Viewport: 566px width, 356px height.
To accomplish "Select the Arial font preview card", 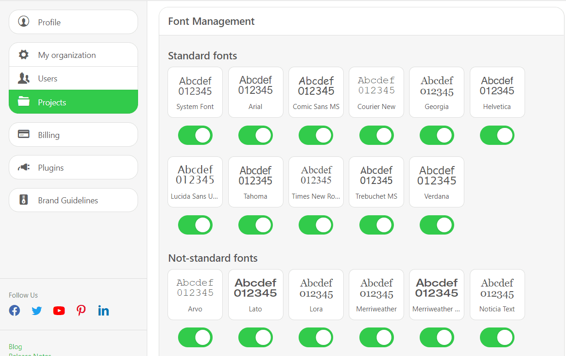I will [x=255, y=92].
